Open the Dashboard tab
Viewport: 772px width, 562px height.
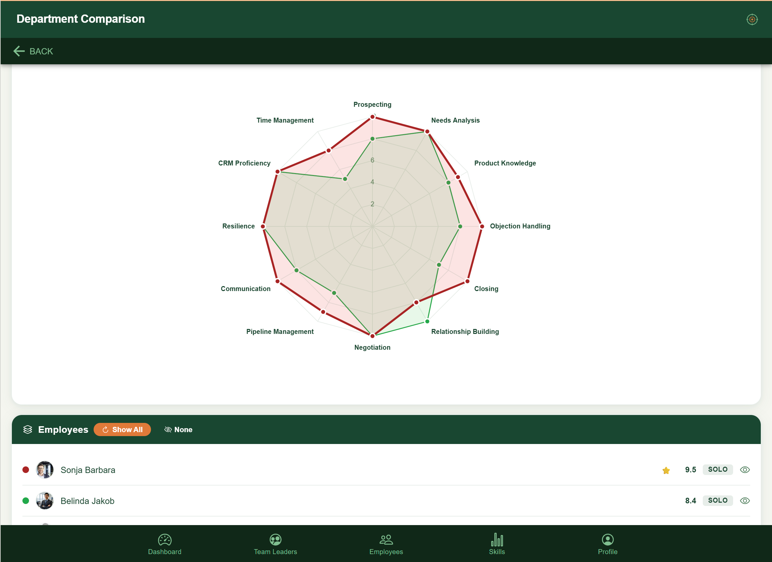pos(165,544)
